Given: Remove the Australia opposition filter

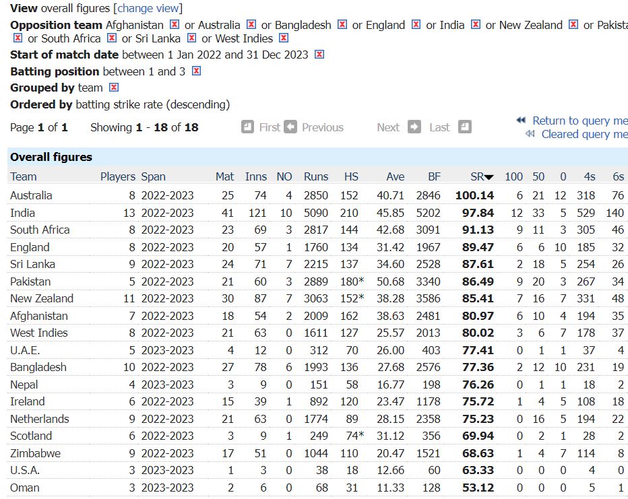Looking at the screenshot, I should [251, 25].
